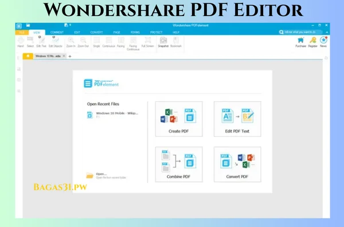The height and width of the screenshot is (227, 344).
Task: Click the open folder icon
Action: click(89, 176)
